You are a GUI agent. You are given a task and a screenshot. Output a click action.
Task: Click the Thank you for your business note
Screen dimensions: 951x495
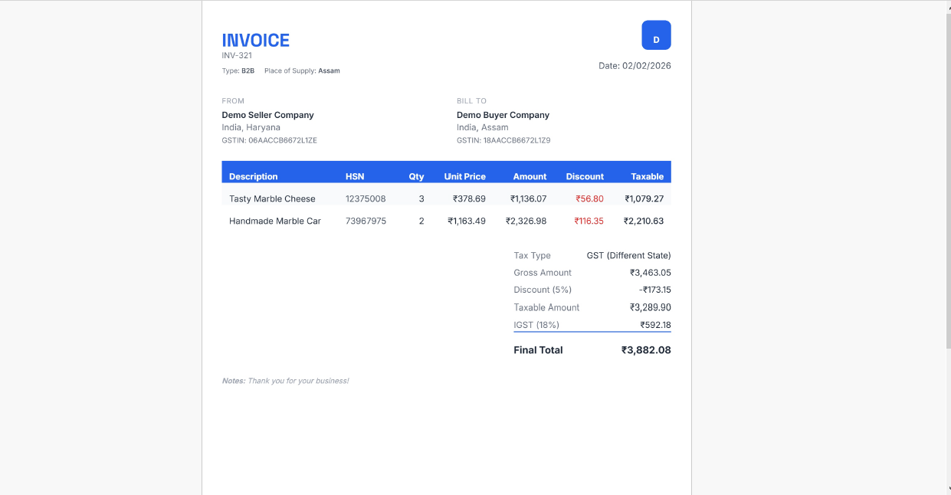298,381
